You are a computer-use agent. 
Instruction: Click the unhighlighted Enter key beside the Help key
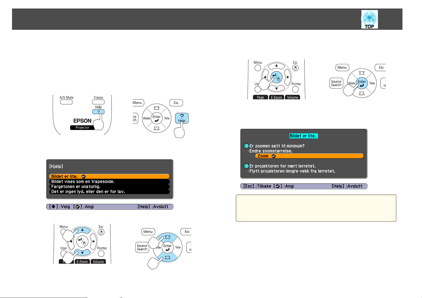pyautogui.click(x=157, y=118)
